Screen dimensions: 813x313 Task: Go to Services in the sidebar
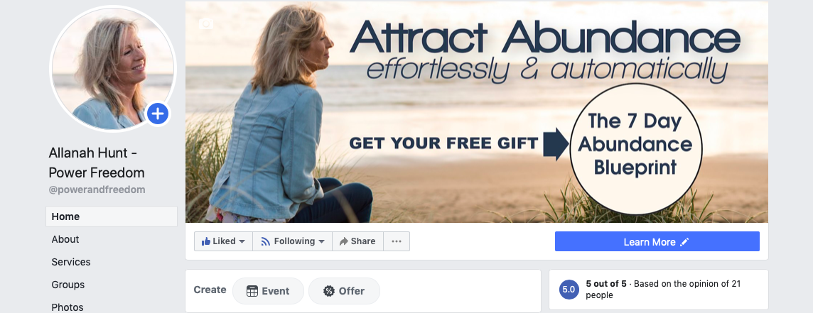tap(71, 262)
